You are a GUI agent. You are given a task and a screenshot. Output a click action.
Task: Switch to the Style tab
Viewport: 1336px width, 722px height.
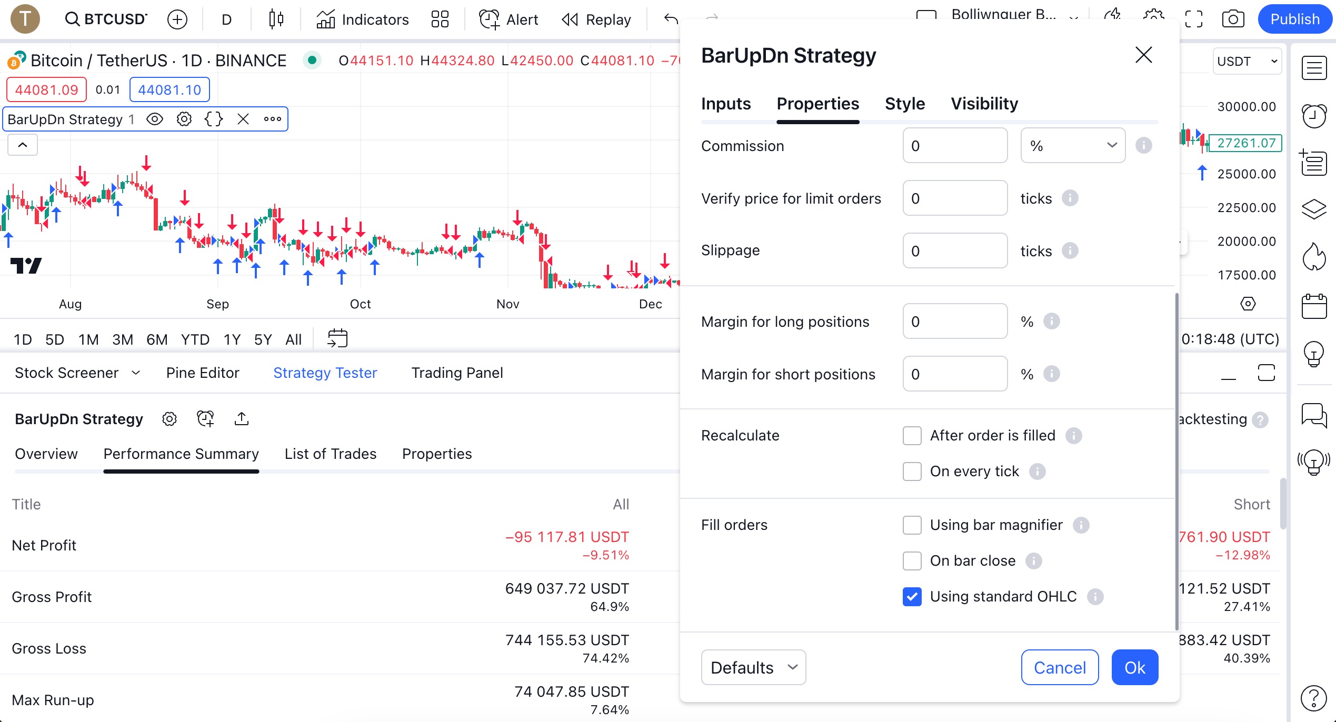[x=905, y=104]
